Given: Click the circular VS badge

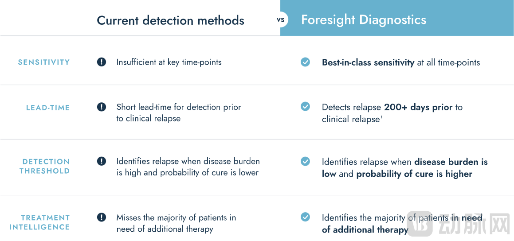Looking at the screenshot, I should click(280, 20).
